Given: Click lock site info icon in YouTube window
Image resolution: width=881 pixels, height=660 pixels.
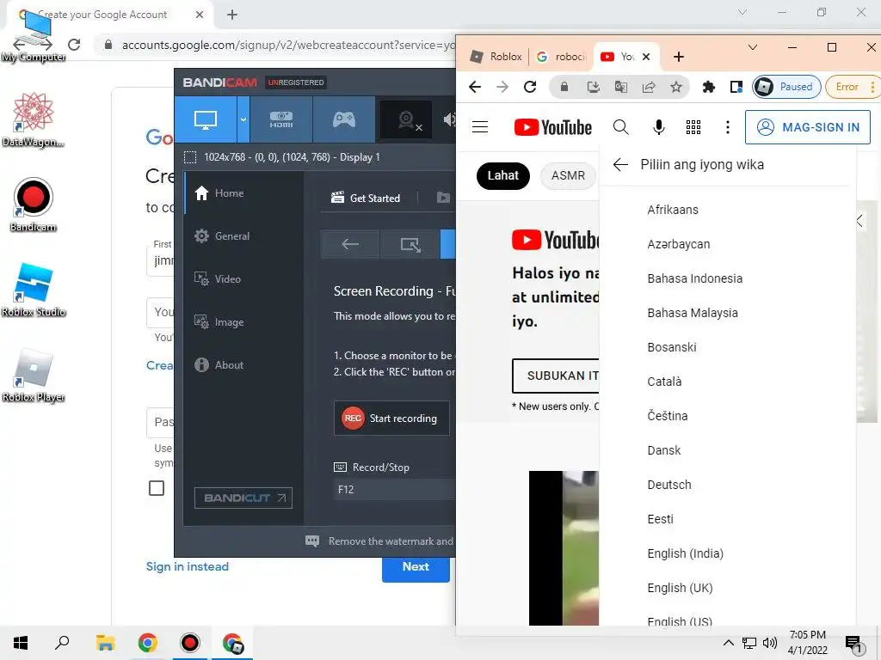Looking at the screenshot, I should click(564, 87).
